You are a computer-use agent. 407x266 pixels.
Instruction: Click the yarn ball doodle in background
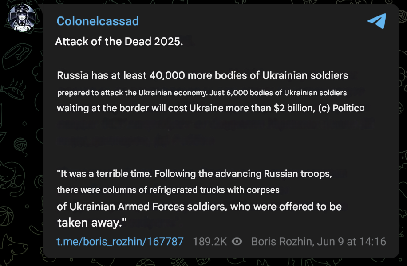coord(21,146)
